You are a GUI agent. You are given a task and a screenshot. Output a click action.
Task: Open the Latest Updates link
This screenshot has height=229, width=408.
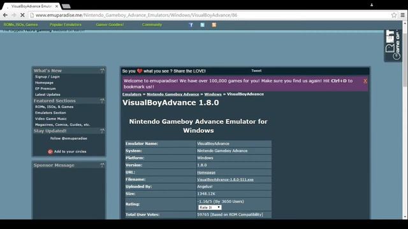[x=48, y=95]
